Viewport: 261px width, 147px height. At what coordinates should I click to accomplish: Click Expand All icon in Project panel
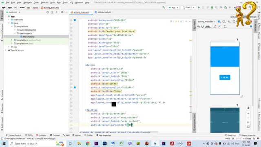[52, 12]
